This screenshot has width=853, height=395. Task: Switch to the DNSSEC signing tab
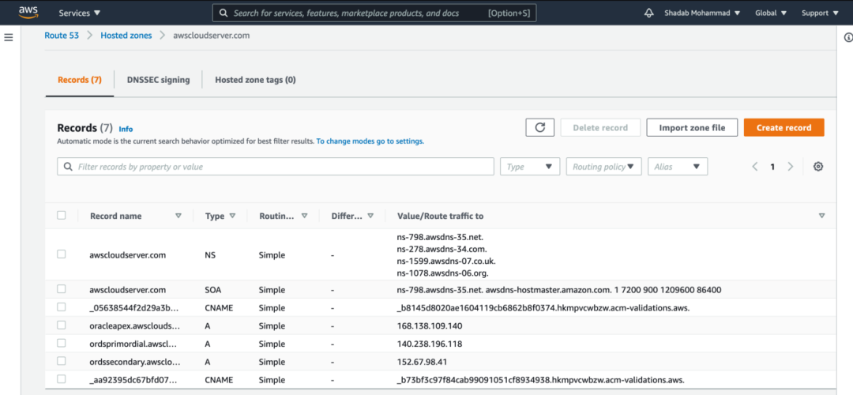tap(158, 80)
